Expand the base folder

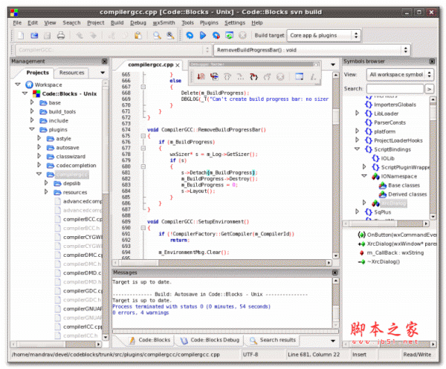(32, 102)
